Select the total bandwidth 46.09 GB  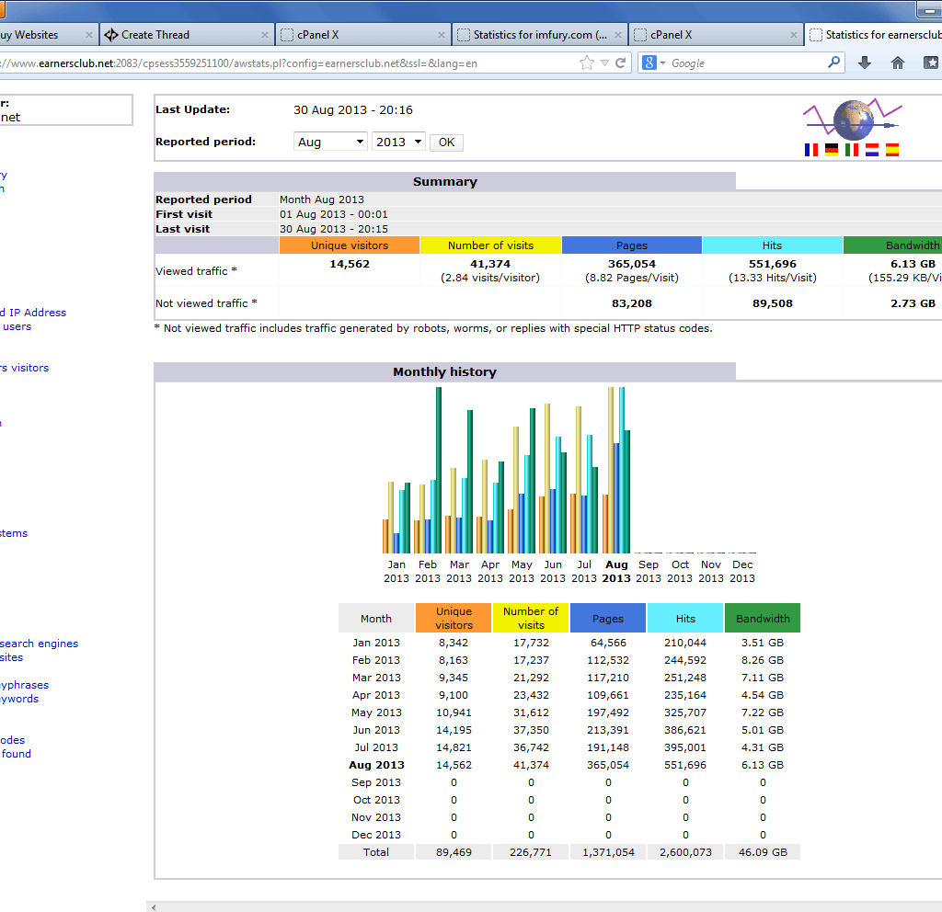(x=763, y=852)
